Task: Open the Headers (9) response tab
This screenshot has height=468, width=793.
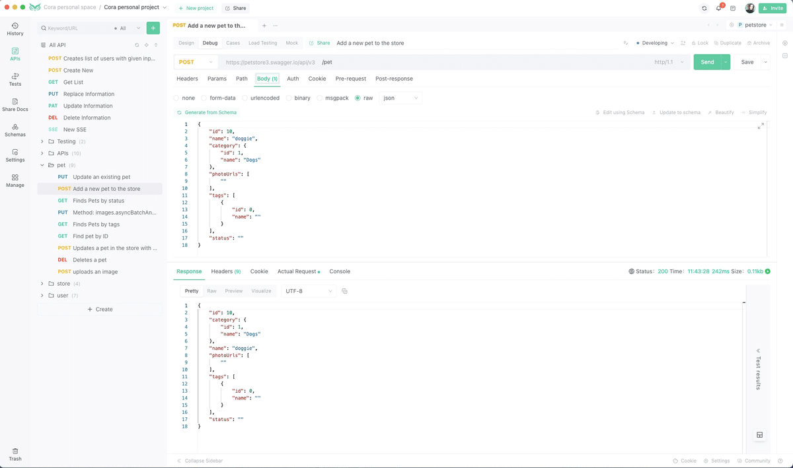Action: coord(225,271)
